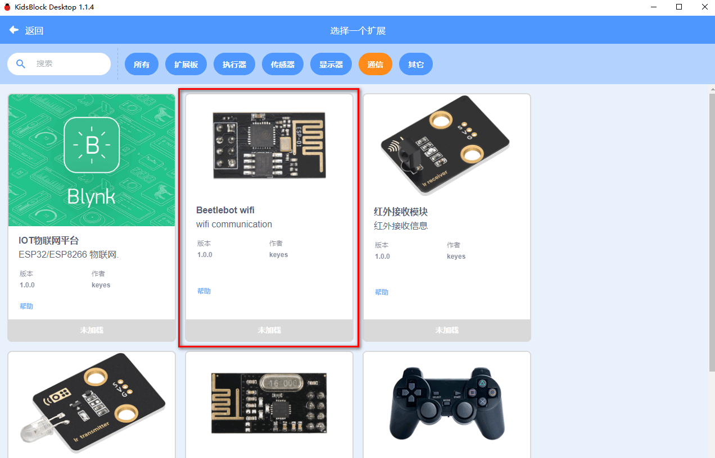Viewport: 715px width, 458px height.
Task: Click the 返回 back label
Action: click(x=34, y=30)
